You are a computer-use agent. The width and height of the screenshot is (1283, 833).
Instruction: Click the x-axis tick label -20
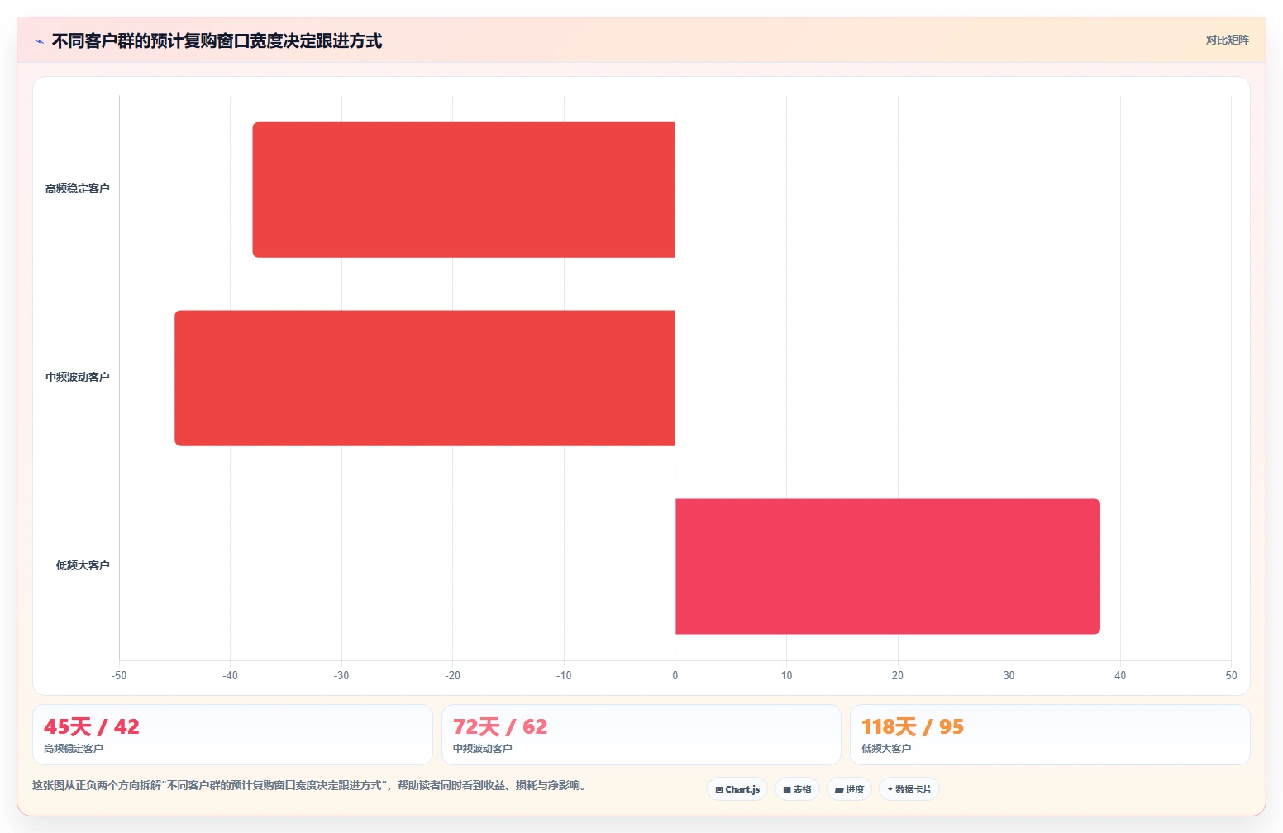(x=452, y=676)
